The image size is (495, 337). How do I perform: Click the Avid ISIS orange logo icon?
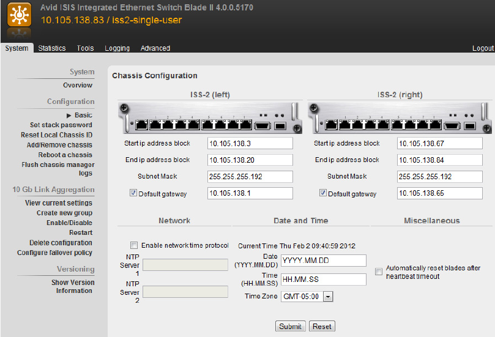(x=19, y=15)
